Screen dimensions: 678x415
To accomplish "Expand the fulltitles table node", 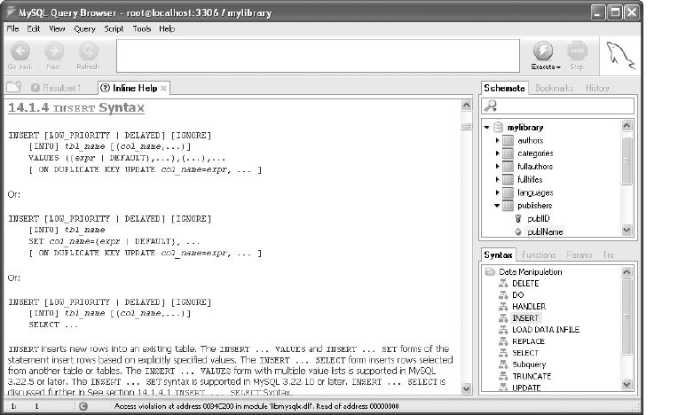I will [x=497, y=179].
